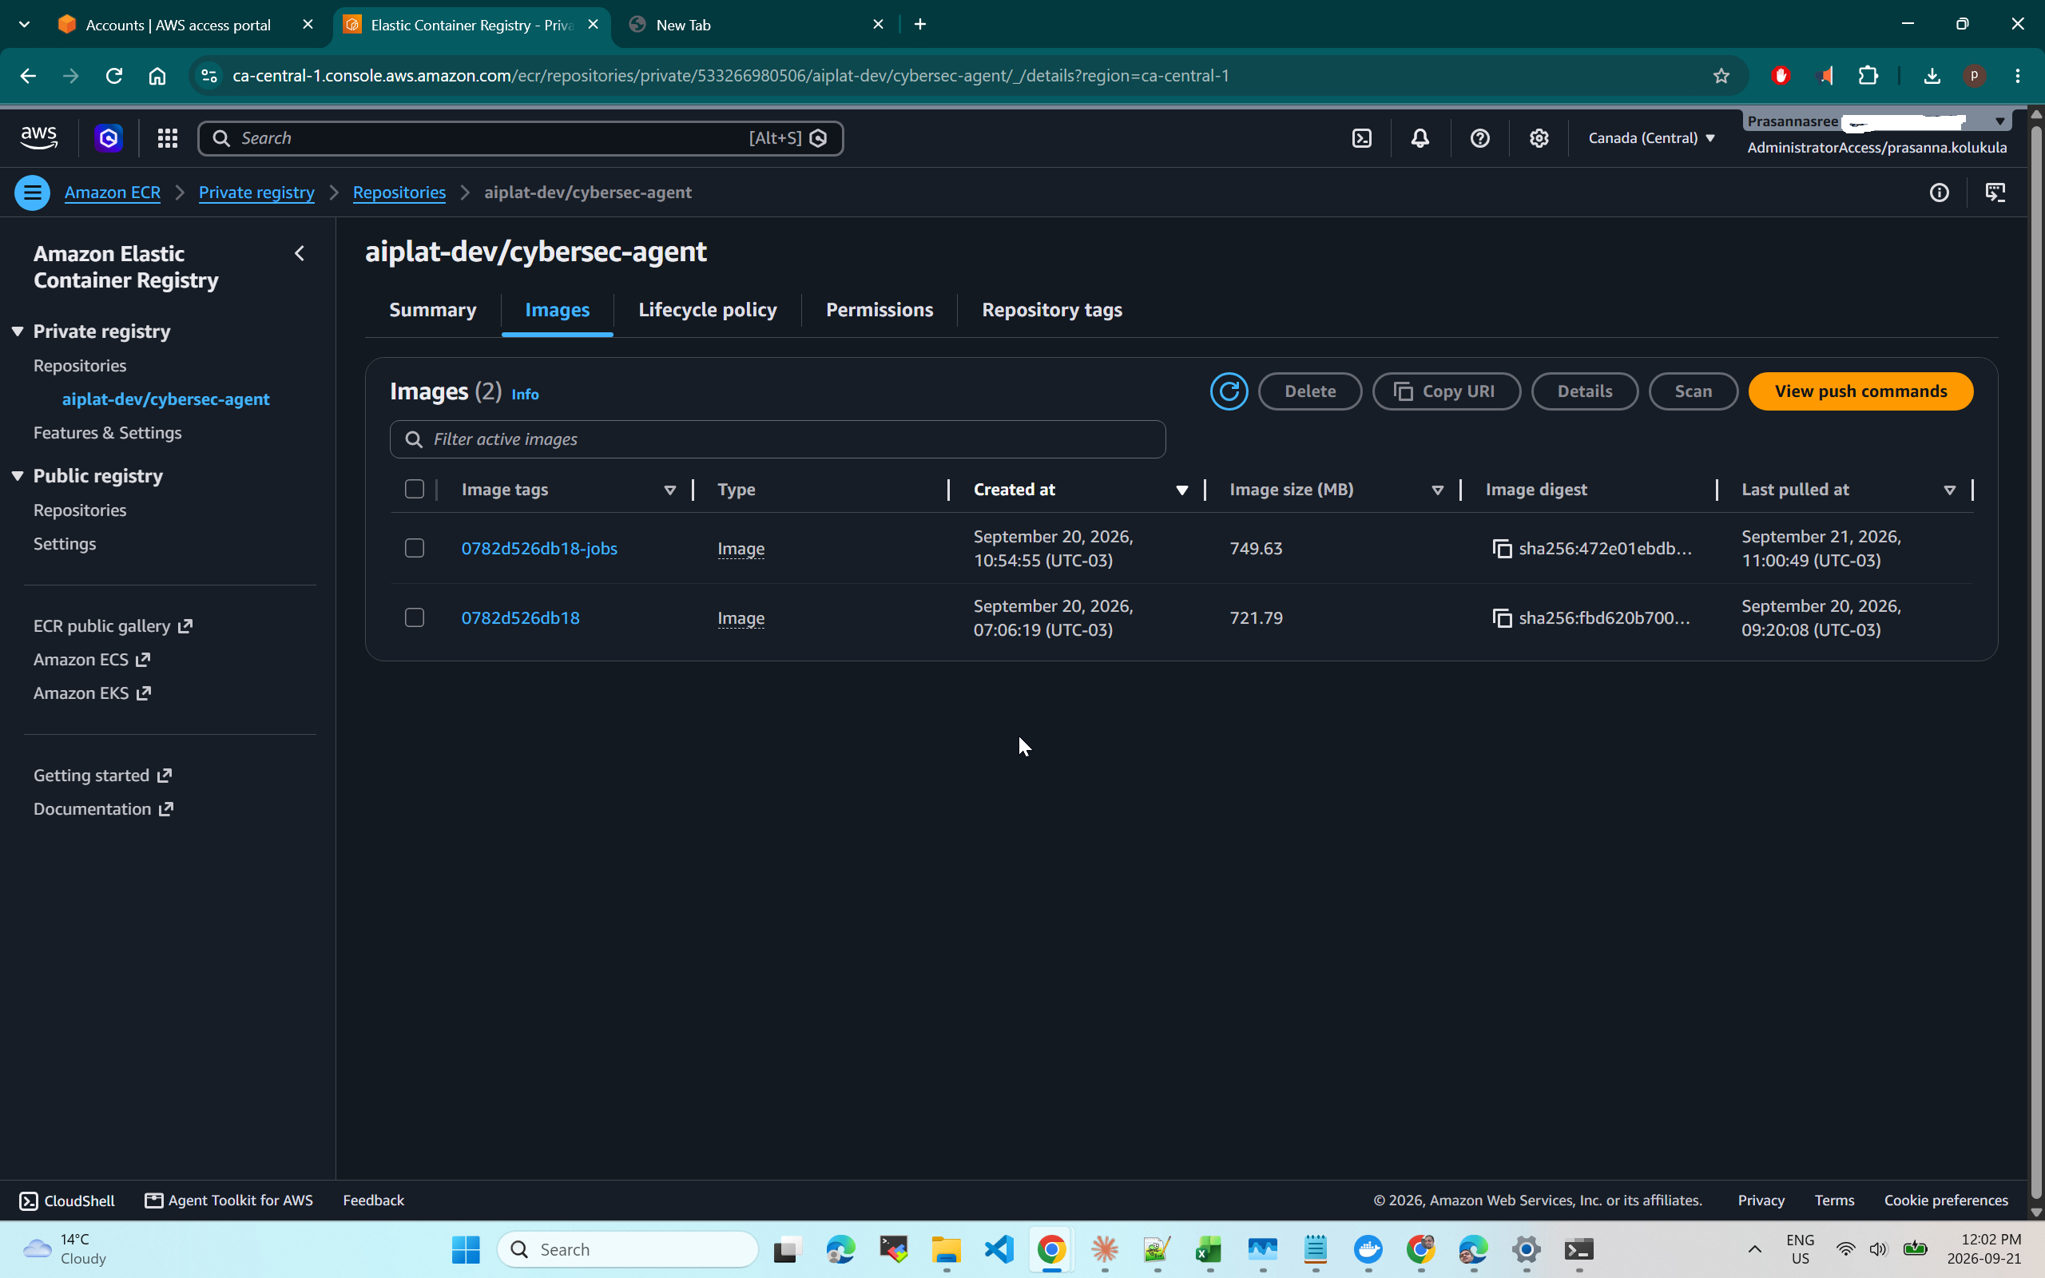The width and height of the screenshot is (2045, 1278).
Task: Switch to the Lifecycle policy tab
Action: (x=707, y=310)
